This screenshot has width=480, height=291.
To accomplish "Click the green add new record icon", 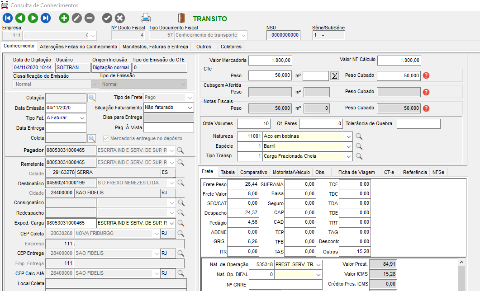I will pyautogui.click(x=64, y=18).
